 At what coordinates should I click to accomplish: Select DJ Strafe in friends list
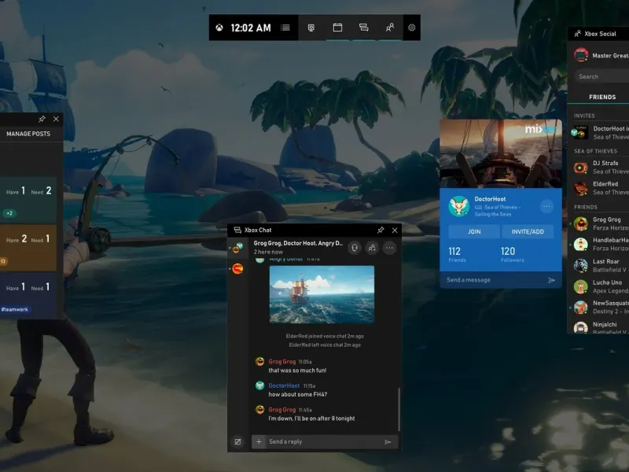[600, 168]
